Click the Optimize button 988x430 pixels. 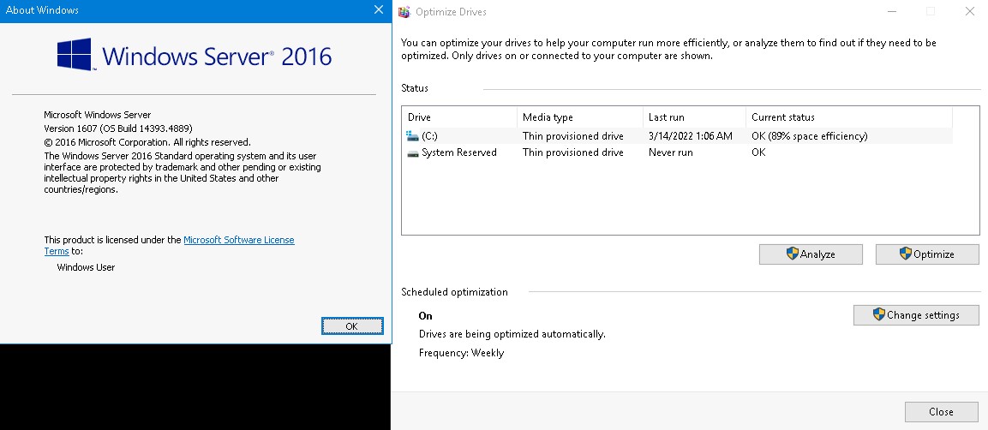(x=927, y=254)
